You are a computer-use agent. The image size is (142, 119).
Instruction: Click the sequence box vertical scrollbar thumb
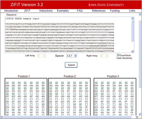(132, 31)
